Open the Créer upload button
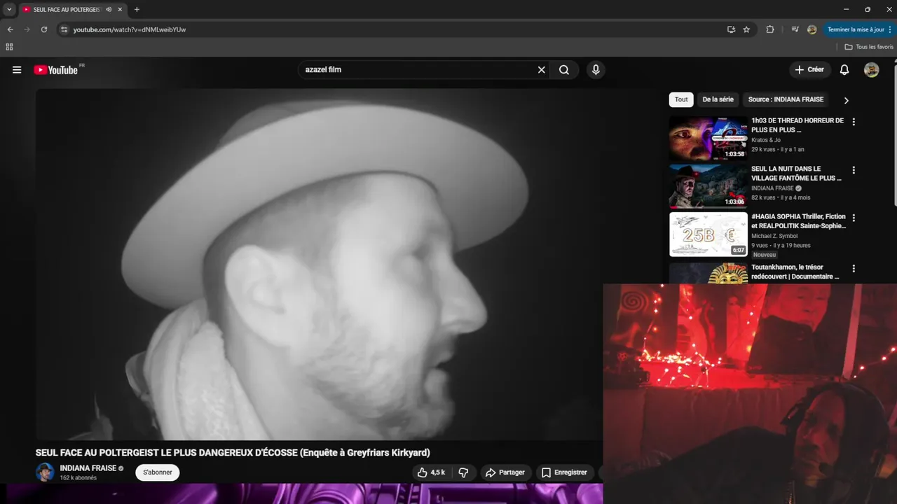 click(809, 70)
